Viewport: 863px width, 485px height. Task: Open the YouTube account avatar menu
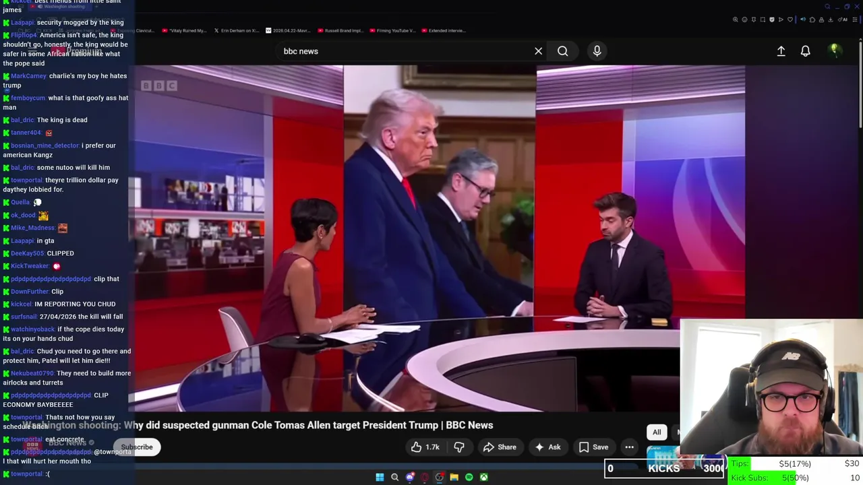[835, 51]
